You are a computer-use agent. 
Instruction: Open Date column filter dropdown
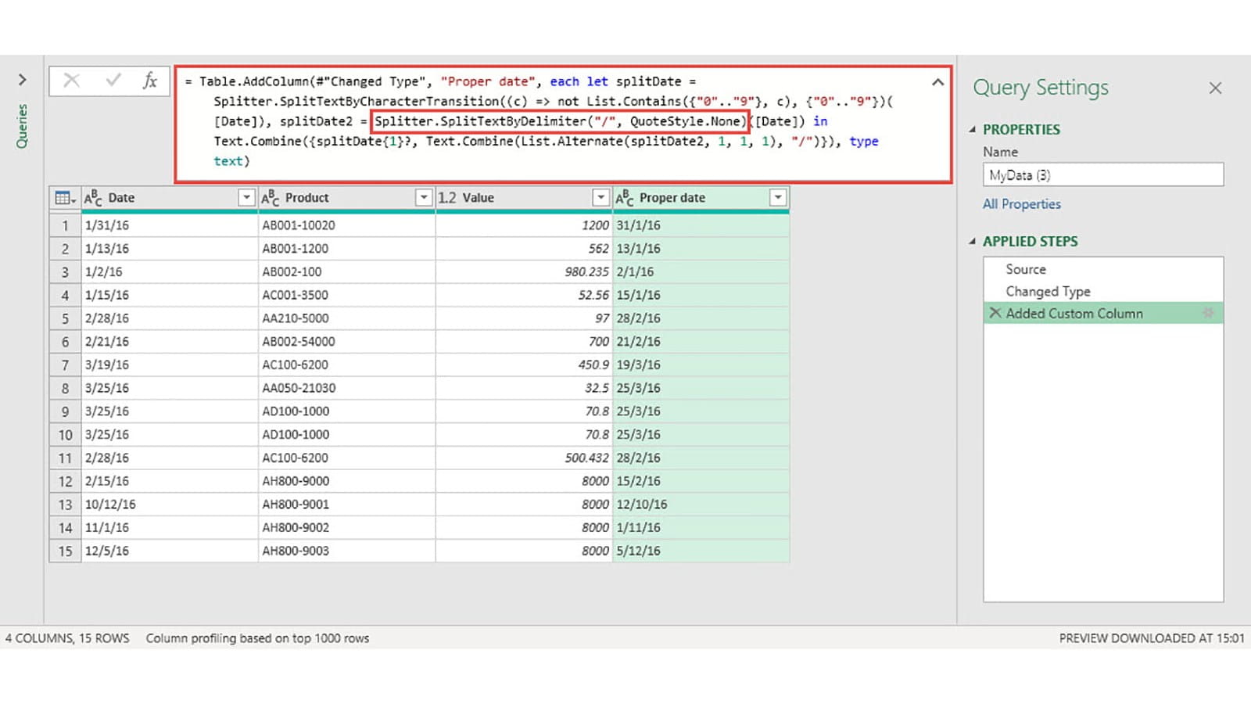coord(246,198)
